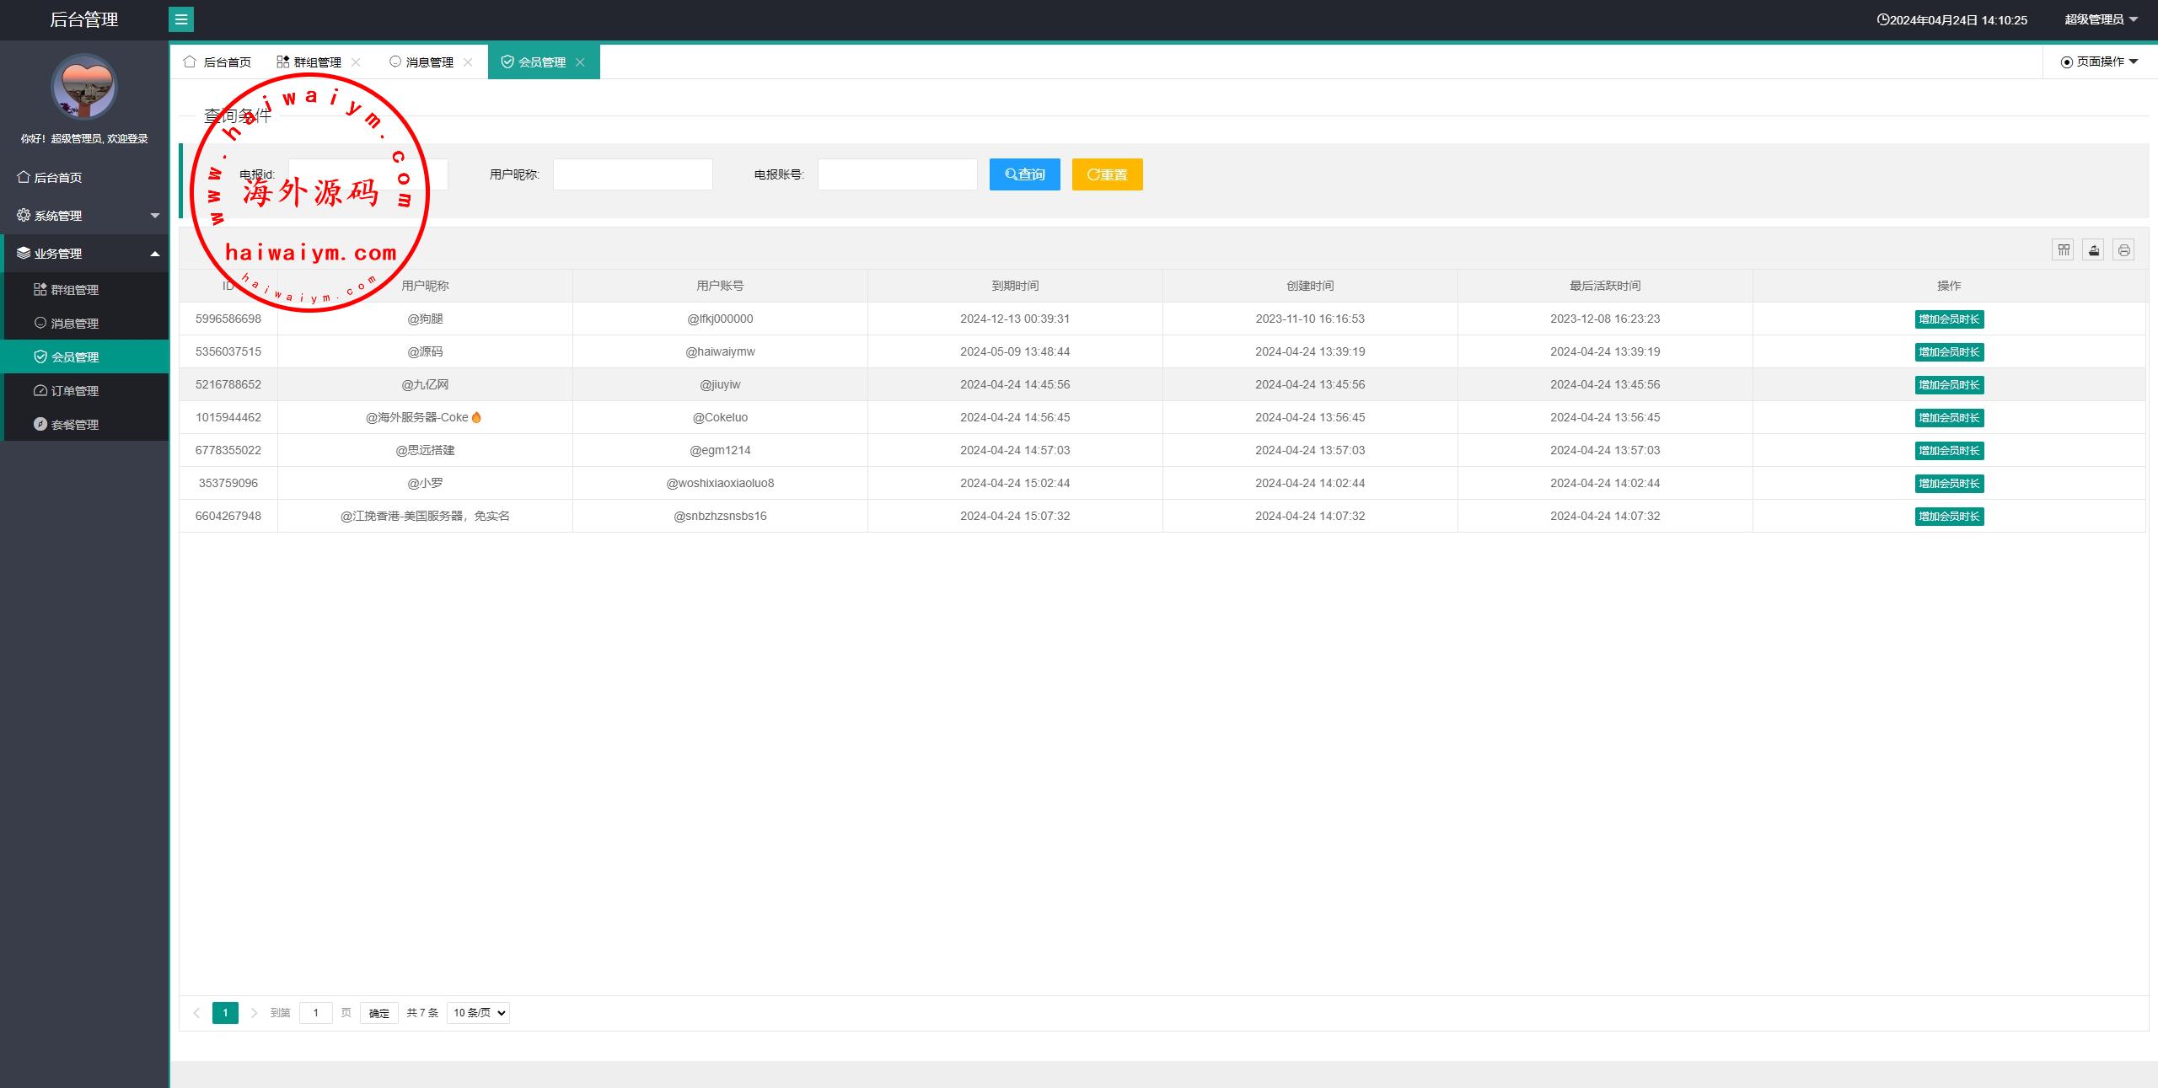Open the 10 条/页 page size dropdown
Image resolution: width=2158 pixels, height=1088 pixels.
tap(478, 1012)
